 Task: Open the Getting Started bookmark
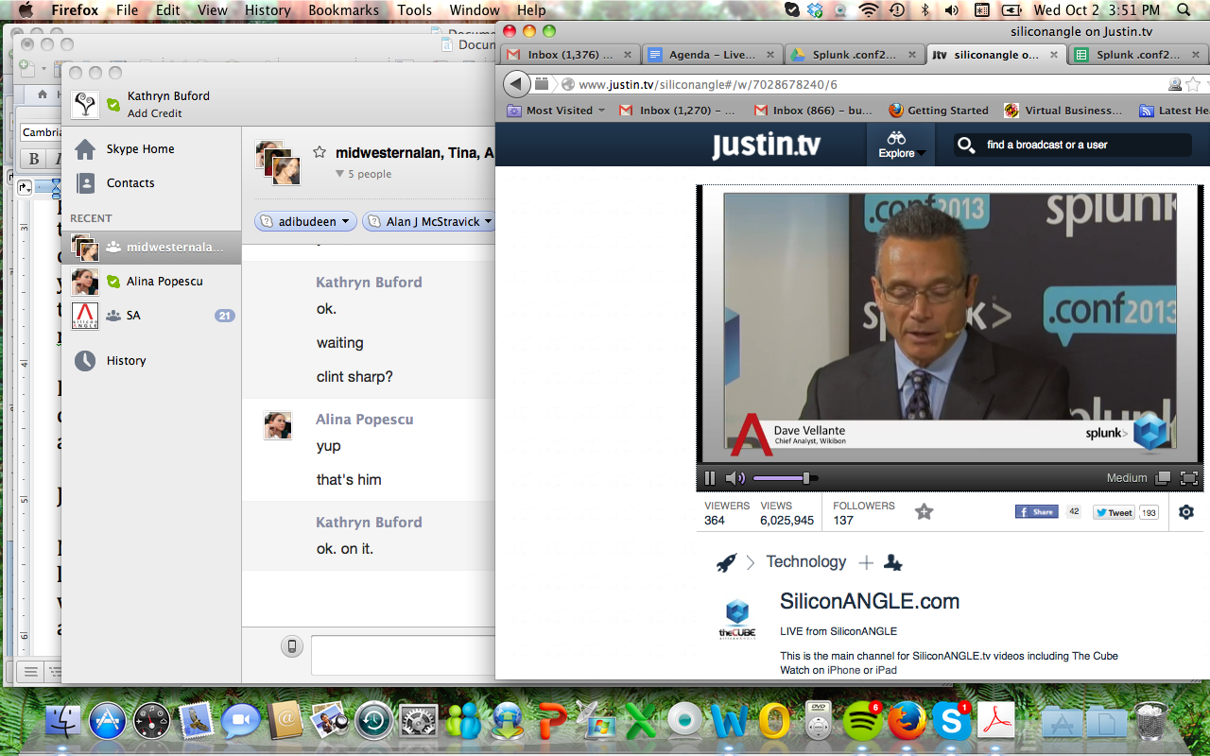tap(939, 111)
